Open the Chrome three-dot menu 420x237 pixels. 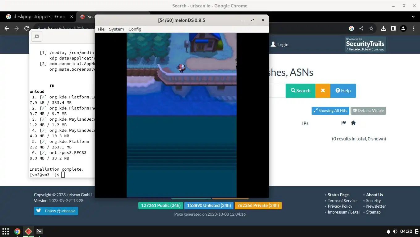(413, 28)
